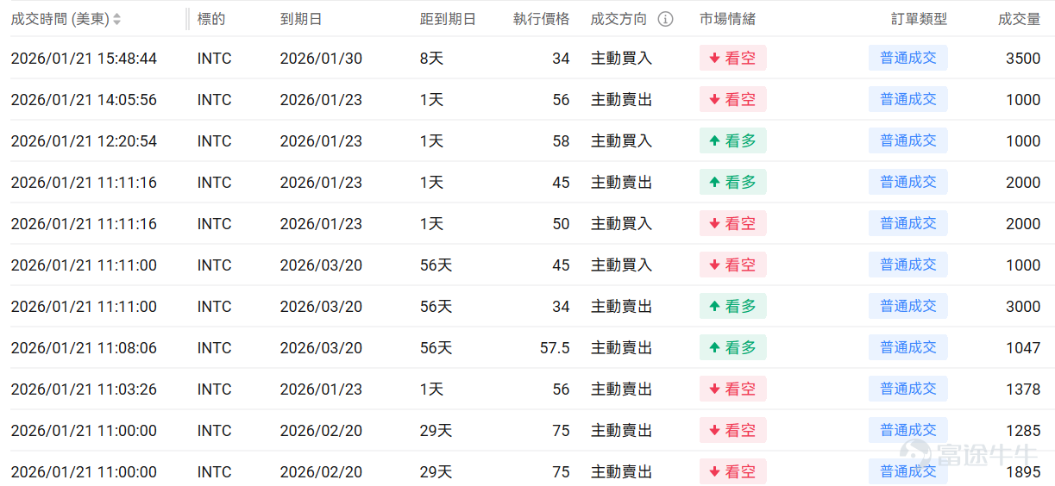Viewport: 1055px width, 486px height.
Task: Click 主動賣出 in the 11:03:26 row
Action: [621, 389]
